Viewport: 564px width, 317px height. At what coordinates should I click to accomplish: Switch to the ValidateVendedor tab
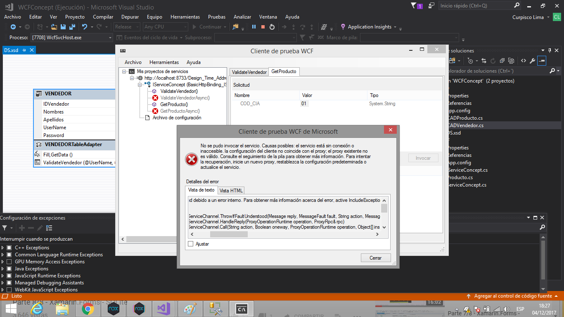(x=249, y=72)
